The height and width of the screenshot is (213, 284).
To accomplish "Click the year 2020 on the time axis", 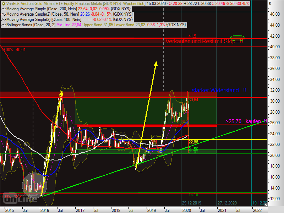I will click(x=187, y=210).
